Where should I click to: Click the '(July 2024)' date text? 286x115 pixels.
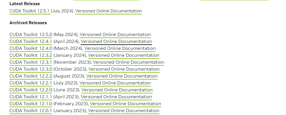pos(62,11)
